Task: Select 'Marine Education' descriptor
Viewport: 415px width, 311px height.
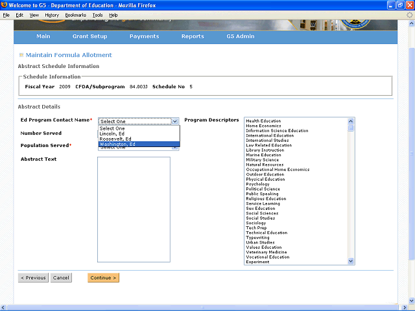Action: tap(263, 155)
